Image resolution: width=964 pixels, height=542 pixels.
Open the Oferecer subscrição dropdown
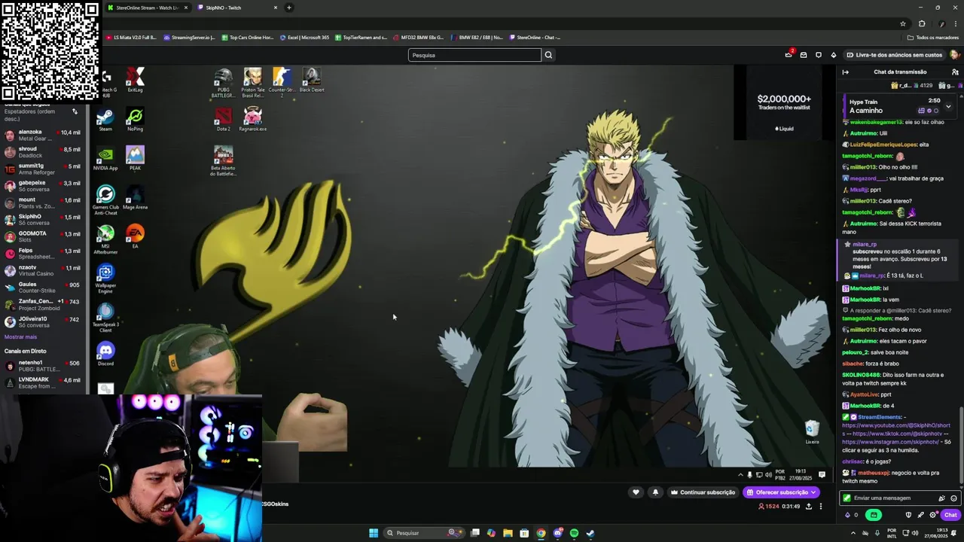(x=782, y=492)
